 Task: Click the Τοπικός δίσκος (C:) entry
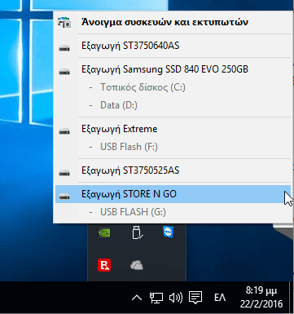pyautogui.click(x=143, y=87)
